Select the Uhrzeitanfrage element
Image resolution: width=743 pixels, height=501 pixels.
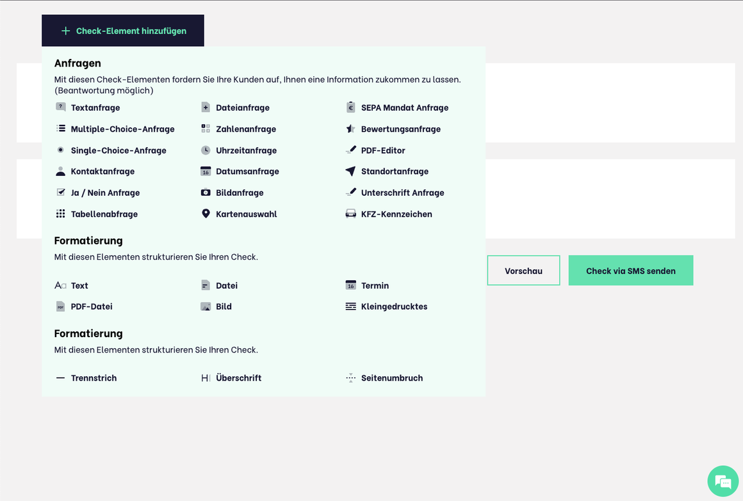tap(245, 150)
